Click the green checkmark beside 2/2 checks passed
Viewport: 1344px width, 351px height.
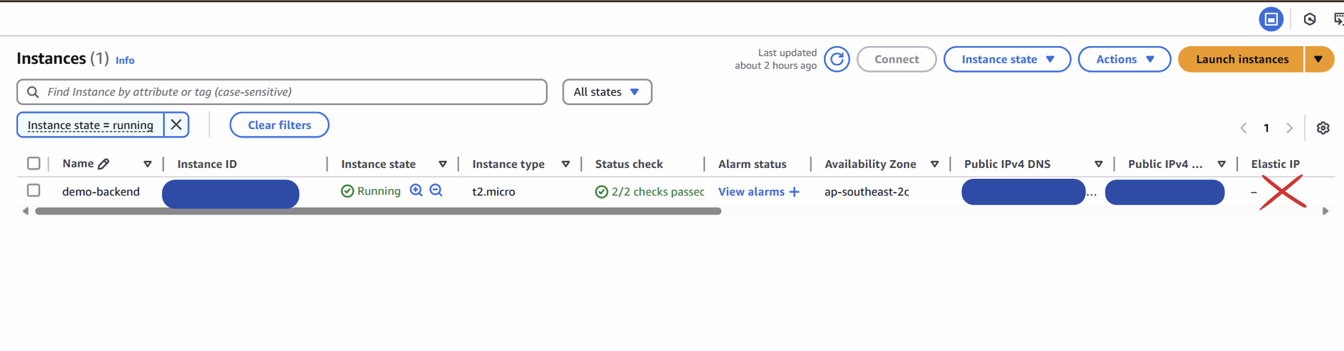tap(600, 191)
